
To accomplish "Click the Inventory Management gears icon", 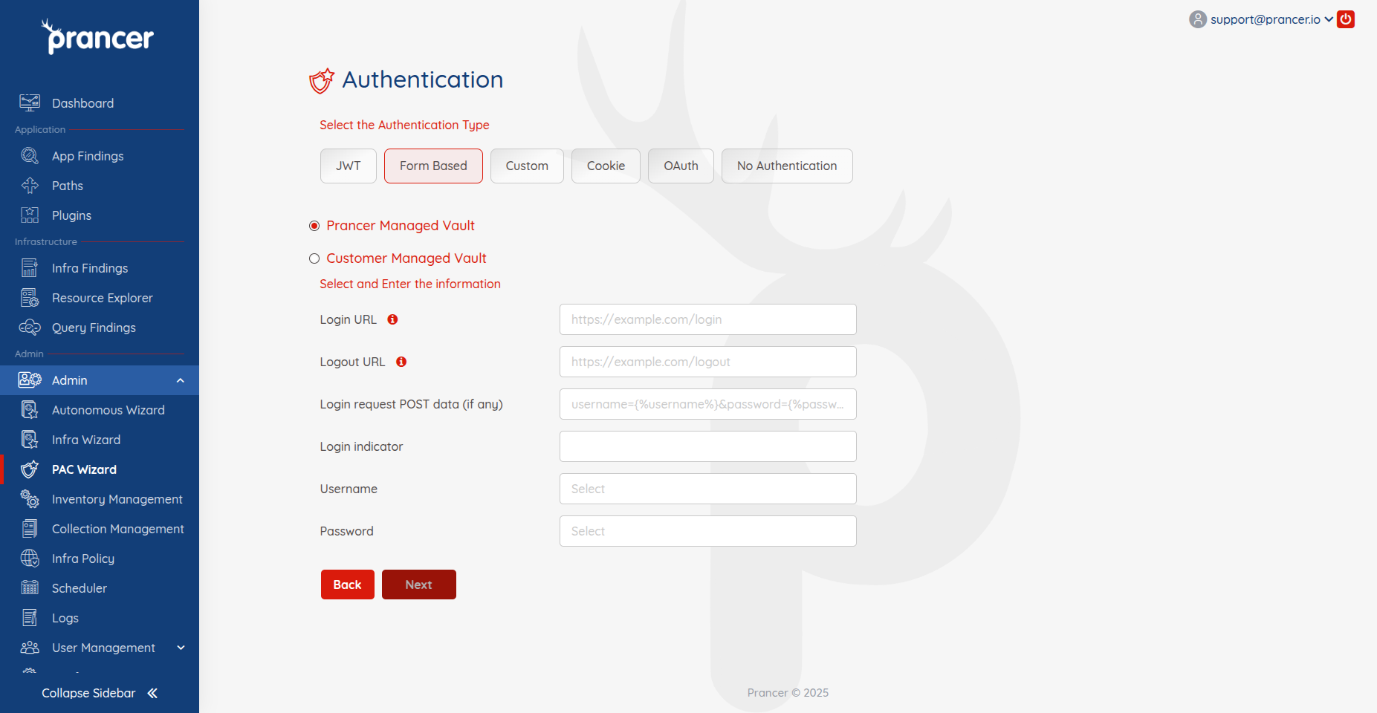I will 30,499.
